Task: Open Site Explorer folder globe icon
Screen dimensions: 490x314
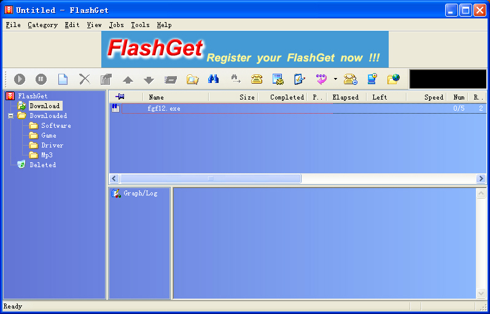Action: point(394,79)
